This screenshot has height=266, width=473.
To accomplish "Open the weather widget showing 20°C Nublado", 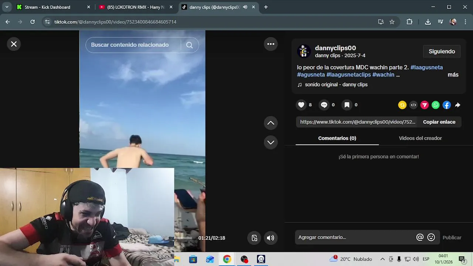I will [351, 259].
